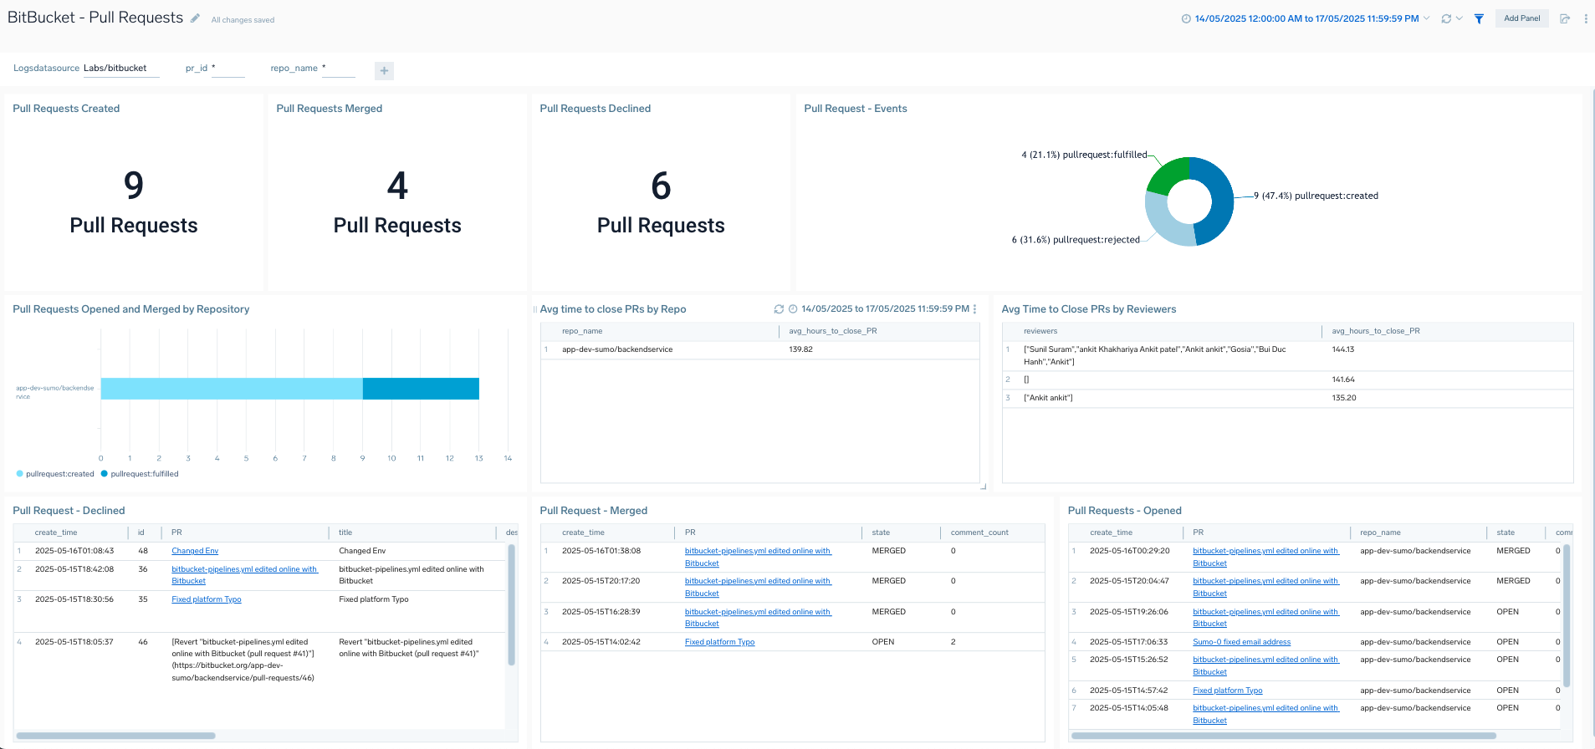Open Avg time to close PRs panel menu
The height and width of the screenshot is (749, 1595).
[x=975, y=309]
